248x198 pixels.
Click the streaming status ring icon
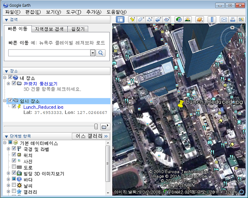click(242, 192)
